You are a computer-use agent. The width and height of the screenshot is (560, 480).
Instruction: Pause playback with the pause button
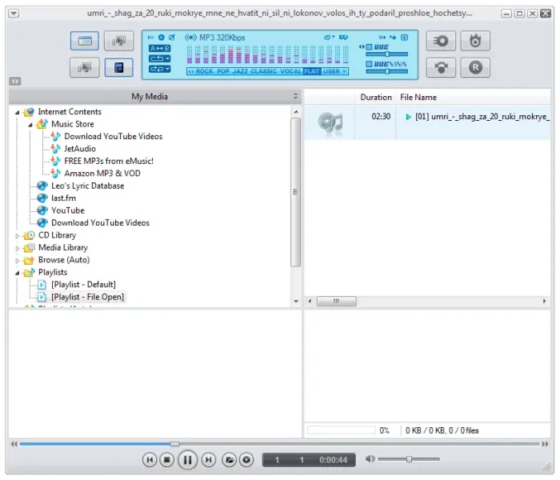coord(187,459)
